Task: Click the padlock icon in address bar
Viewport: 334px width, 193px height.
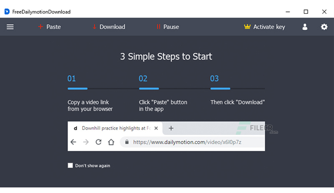Action: (x=127, y=142)
